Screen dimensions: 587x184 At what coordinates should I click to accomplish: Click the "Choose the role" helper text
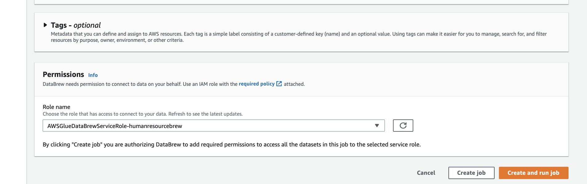click(x=143, y=114)
